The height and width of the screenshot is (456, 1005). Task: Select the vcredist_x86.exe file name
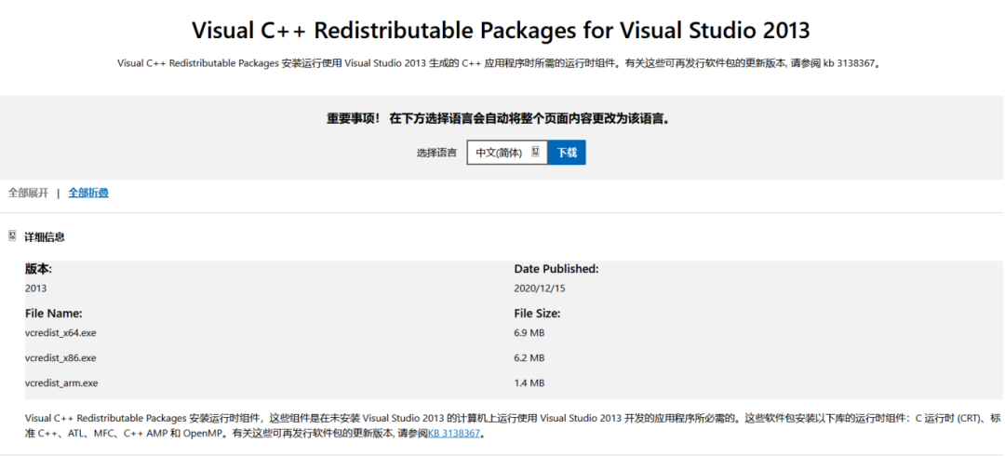[x=60, y=357]
